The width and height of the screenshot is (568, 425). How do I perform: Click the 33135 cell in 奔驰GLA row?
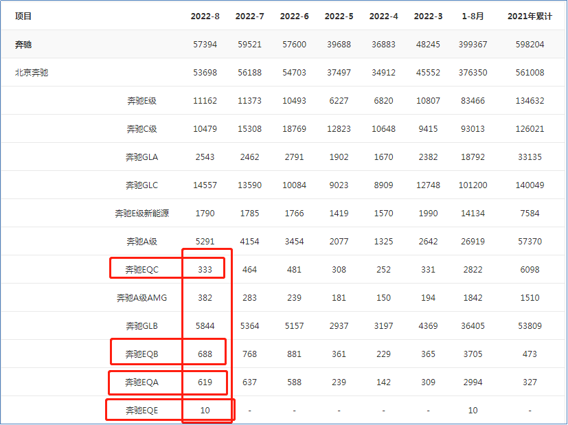(530, 157)
